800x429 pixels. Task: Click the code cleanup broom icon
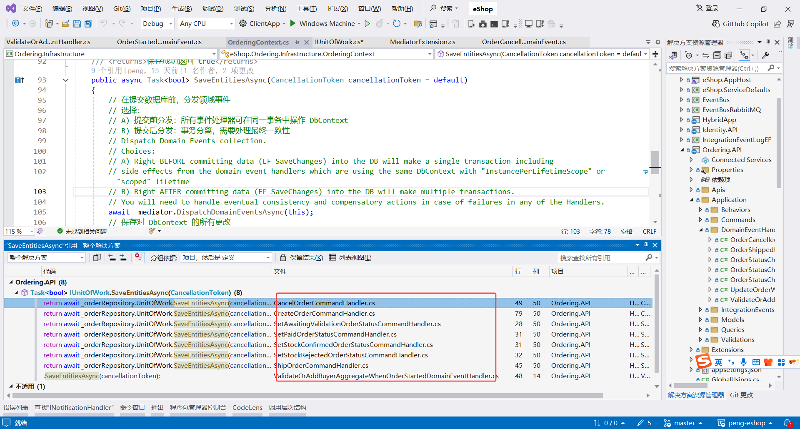coord(152,231)
